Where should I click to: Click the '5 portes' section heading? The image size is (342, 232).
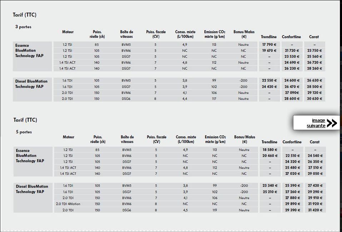pos(24,132)
